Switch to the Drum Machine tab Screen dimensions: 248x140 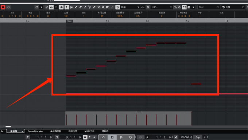[x=35, y=131]
